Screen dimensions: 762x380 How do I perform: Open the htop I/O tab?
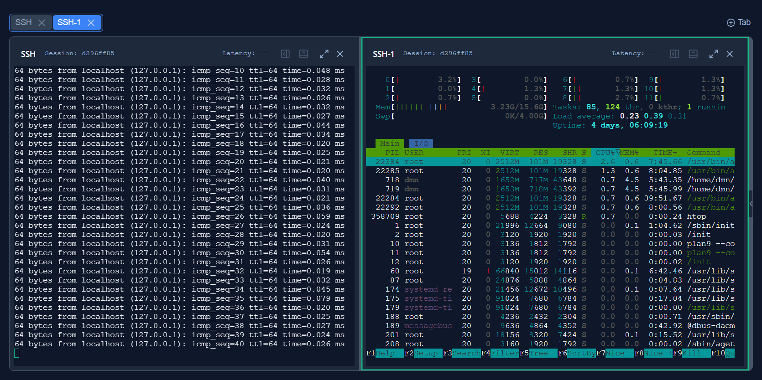click(421, 144)
